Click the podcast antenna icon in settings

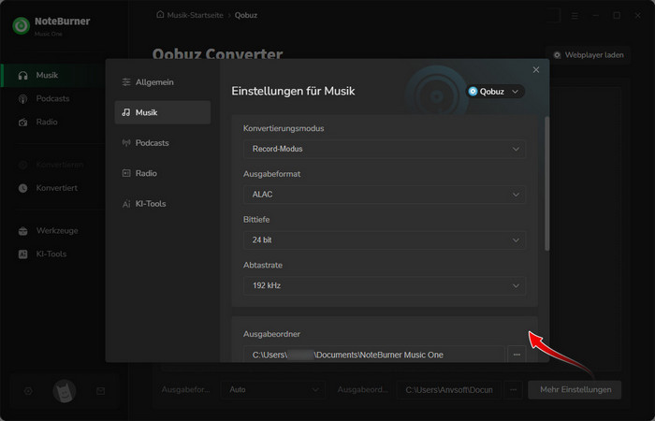pos(126,143)
